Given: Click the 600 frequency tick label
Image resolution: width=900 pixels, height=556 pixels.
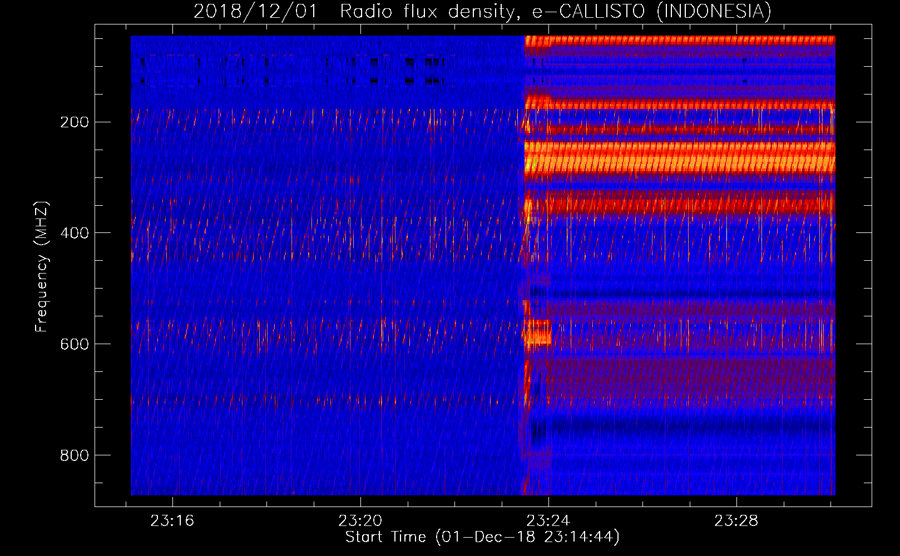Looking at the screenshot, I should (75, 344).
